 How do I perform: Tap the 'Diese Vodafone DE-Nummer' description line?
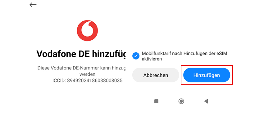click(x=81, y=68)
